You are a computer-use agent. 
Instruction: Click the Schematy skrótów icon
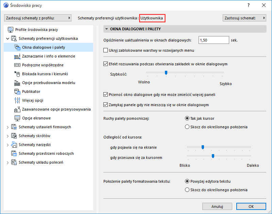[14, 136]
